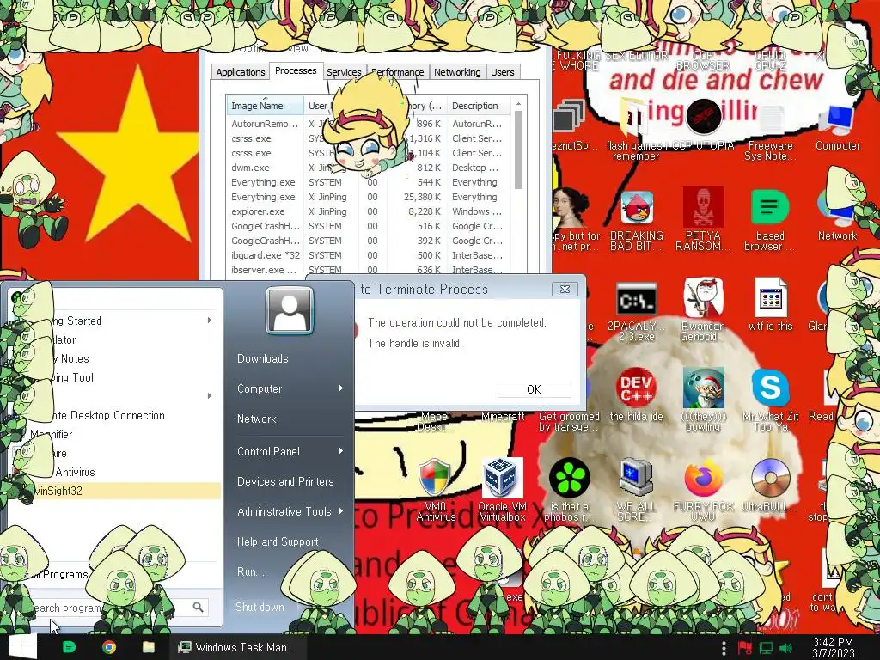880x660 pixels.
Task: Open Downloads from the Start menu
Action: click(263, 358)
